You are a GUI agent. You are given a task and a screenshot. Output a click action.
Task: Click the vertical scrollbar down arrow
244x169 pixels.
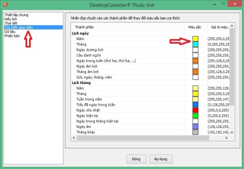pyautogui.click(x=232, y=133)
